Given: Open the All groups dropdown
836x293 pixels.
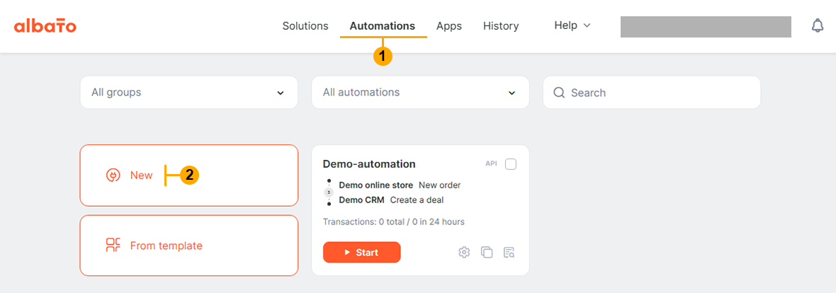Looking at the screenshot, I should (188, 92).
